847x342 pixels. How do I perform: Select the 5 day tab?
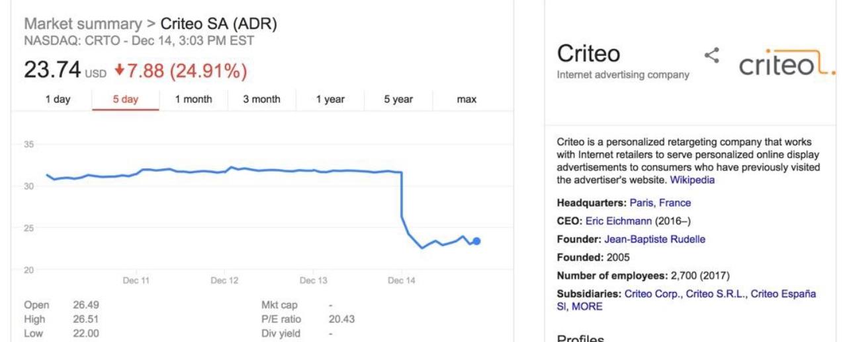pyautogui.click(x=126, y=100)
